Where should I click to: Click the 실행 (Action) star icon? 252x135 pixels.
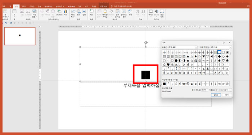click(x=84, y=11)
